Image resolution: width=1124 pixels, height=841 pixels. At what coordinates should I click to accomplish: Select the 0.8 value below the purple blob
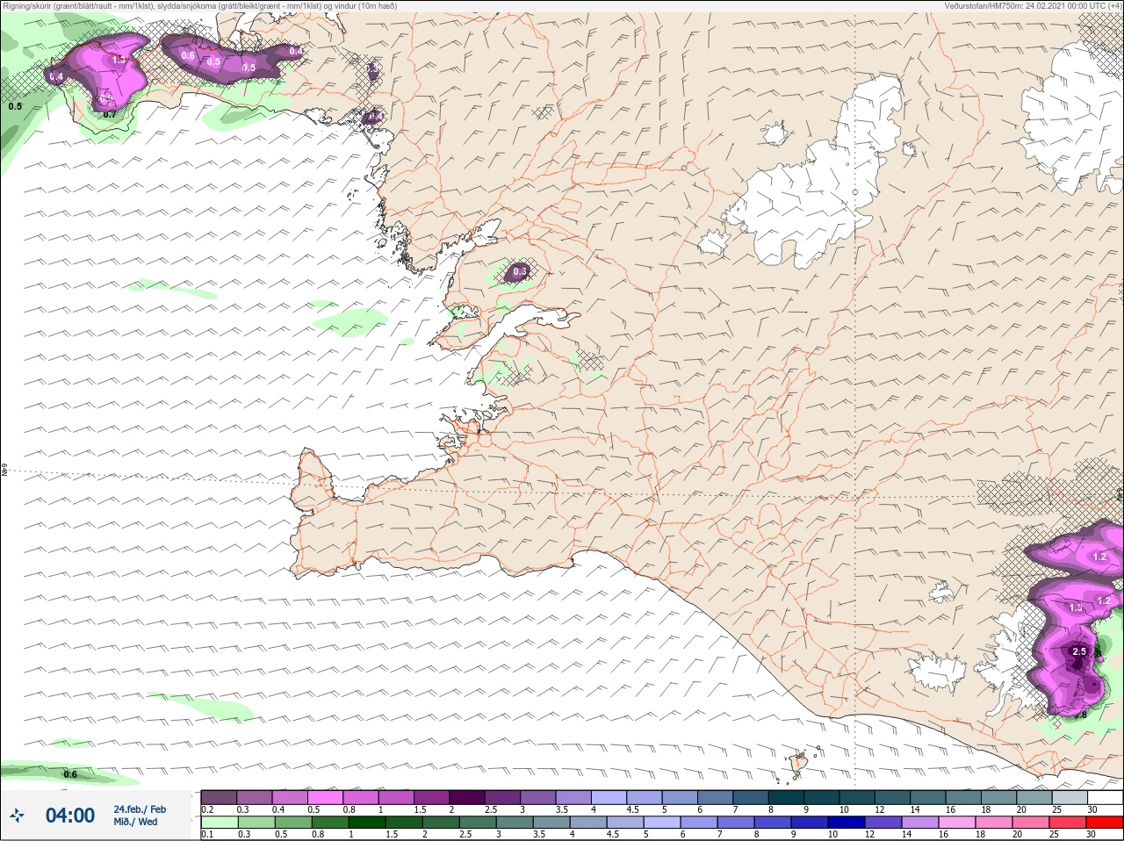(x=1080, y=715)
